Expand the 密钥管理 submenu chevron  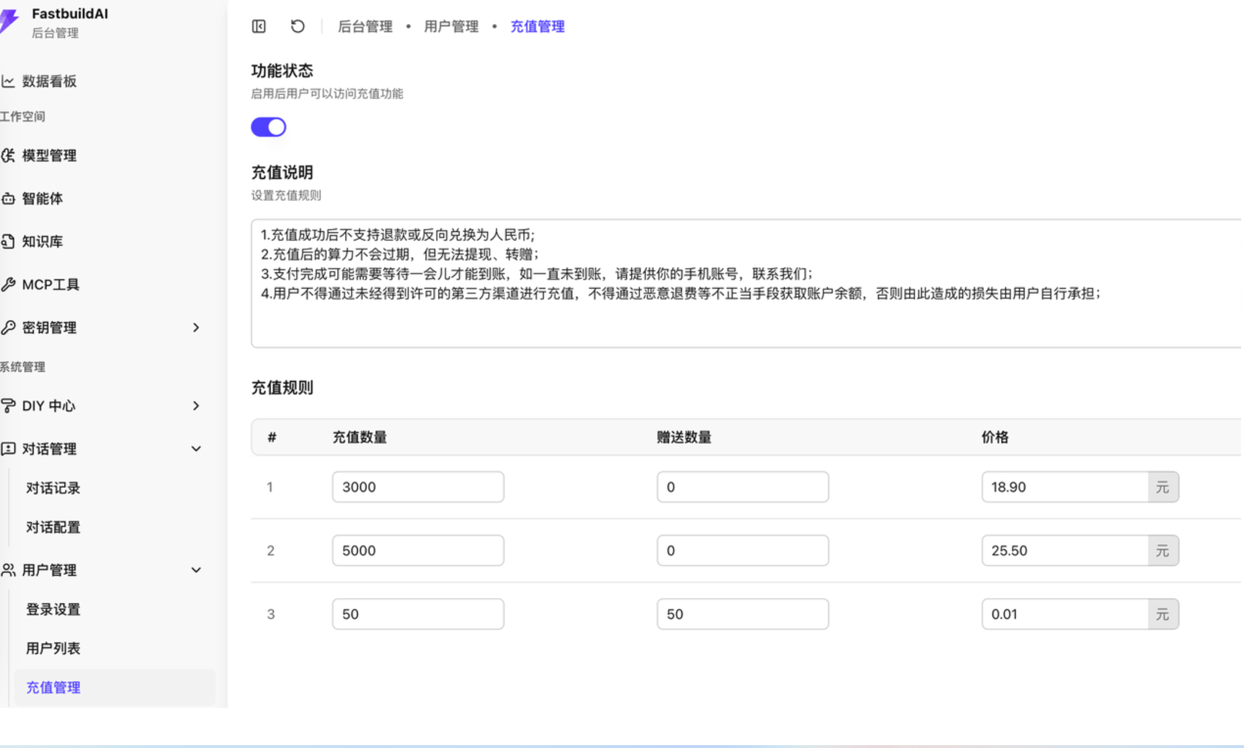pos(196,328)
